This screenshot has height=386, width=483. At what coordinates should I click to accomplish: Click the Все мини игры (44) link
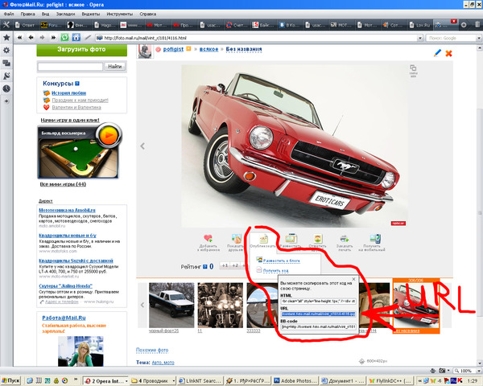(x=63, y=184)
